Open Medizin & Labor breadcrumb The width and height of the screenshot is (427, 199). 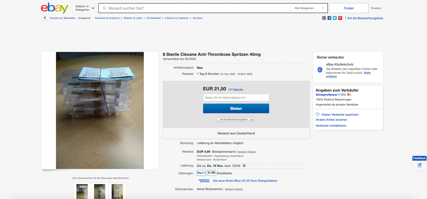[133, 18]
